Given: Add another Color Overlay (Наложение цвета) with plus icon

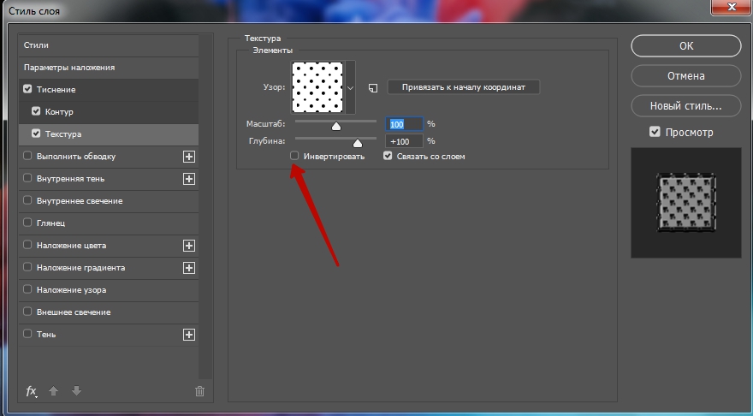Looking at the screenshot, I should [189, 246].
